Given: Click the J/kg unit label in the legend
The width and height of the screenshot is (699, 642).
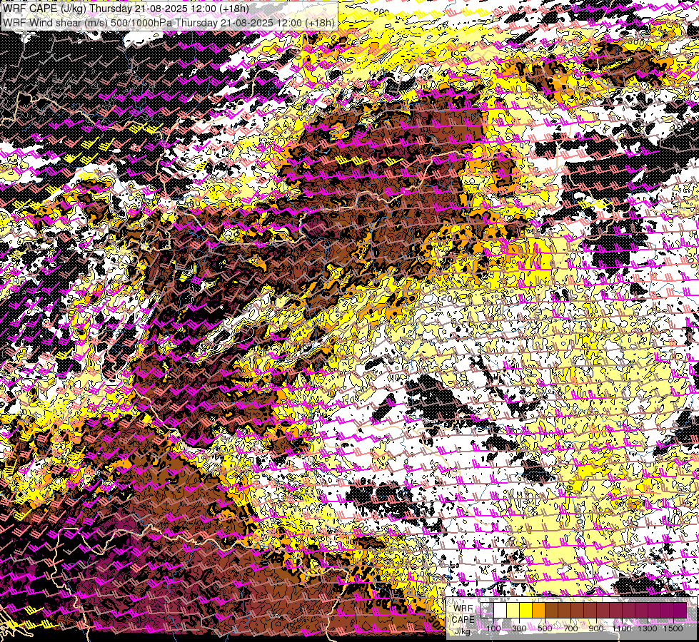Looking at the screenshot, I should coord(462,631).
